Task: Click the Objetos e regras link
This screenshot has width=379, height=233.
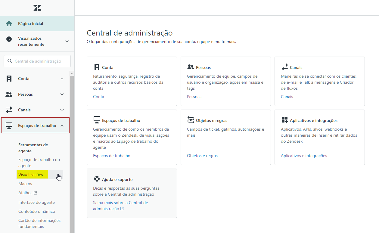Action: (x=202, y=156)
